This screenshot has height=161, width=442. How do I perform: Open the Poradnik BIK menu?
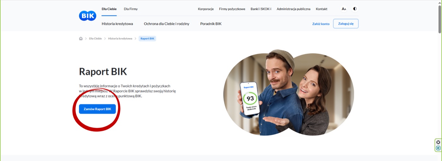tap(211, 24)
